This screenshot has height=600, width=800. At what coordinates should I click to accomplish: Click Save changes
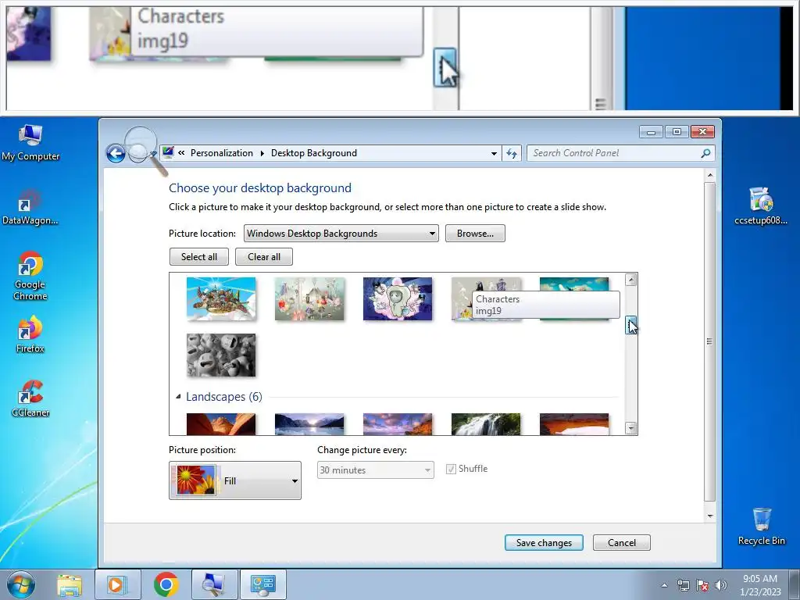[x=544, y=542]
